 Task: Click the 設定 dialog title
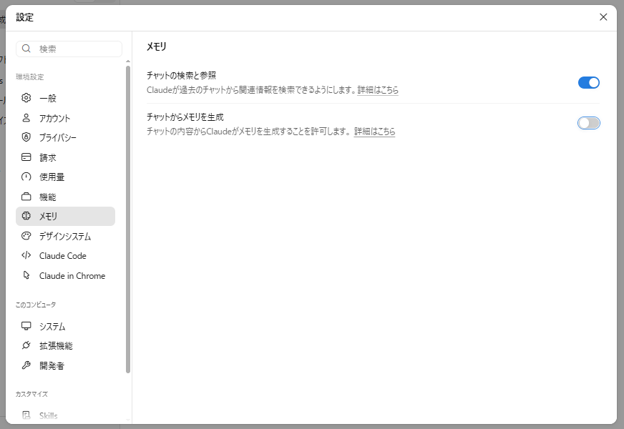pyautogui.click(x=24, y=17)
